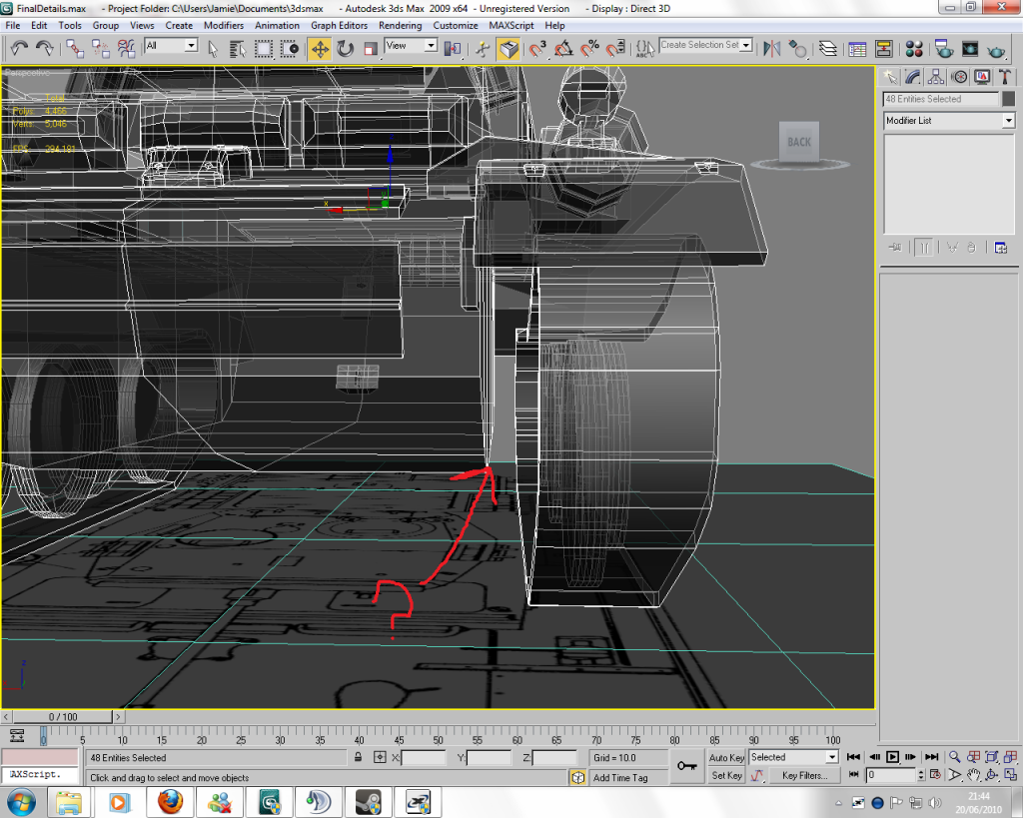This screenshot has height=818, width=1023.
Task: Open the Utilities hammer panel
Action: (1005, 77)
